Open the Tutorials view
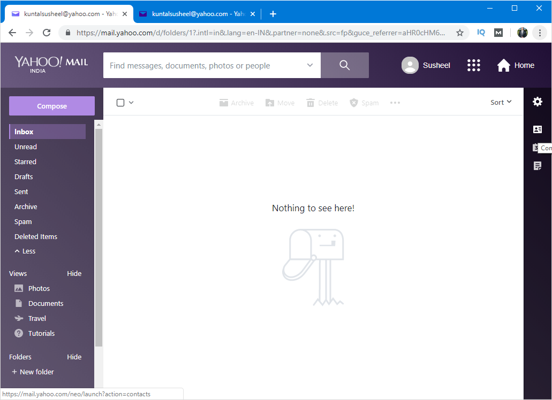This screenshot has height=400, width=552. pyautogui.click(x=34, y=333)
